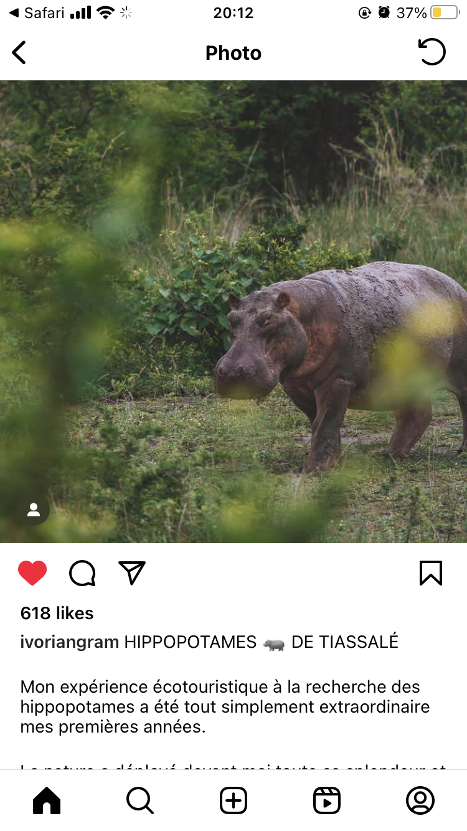Open the Home tab
467x831 pixels.
click(47, 800)
